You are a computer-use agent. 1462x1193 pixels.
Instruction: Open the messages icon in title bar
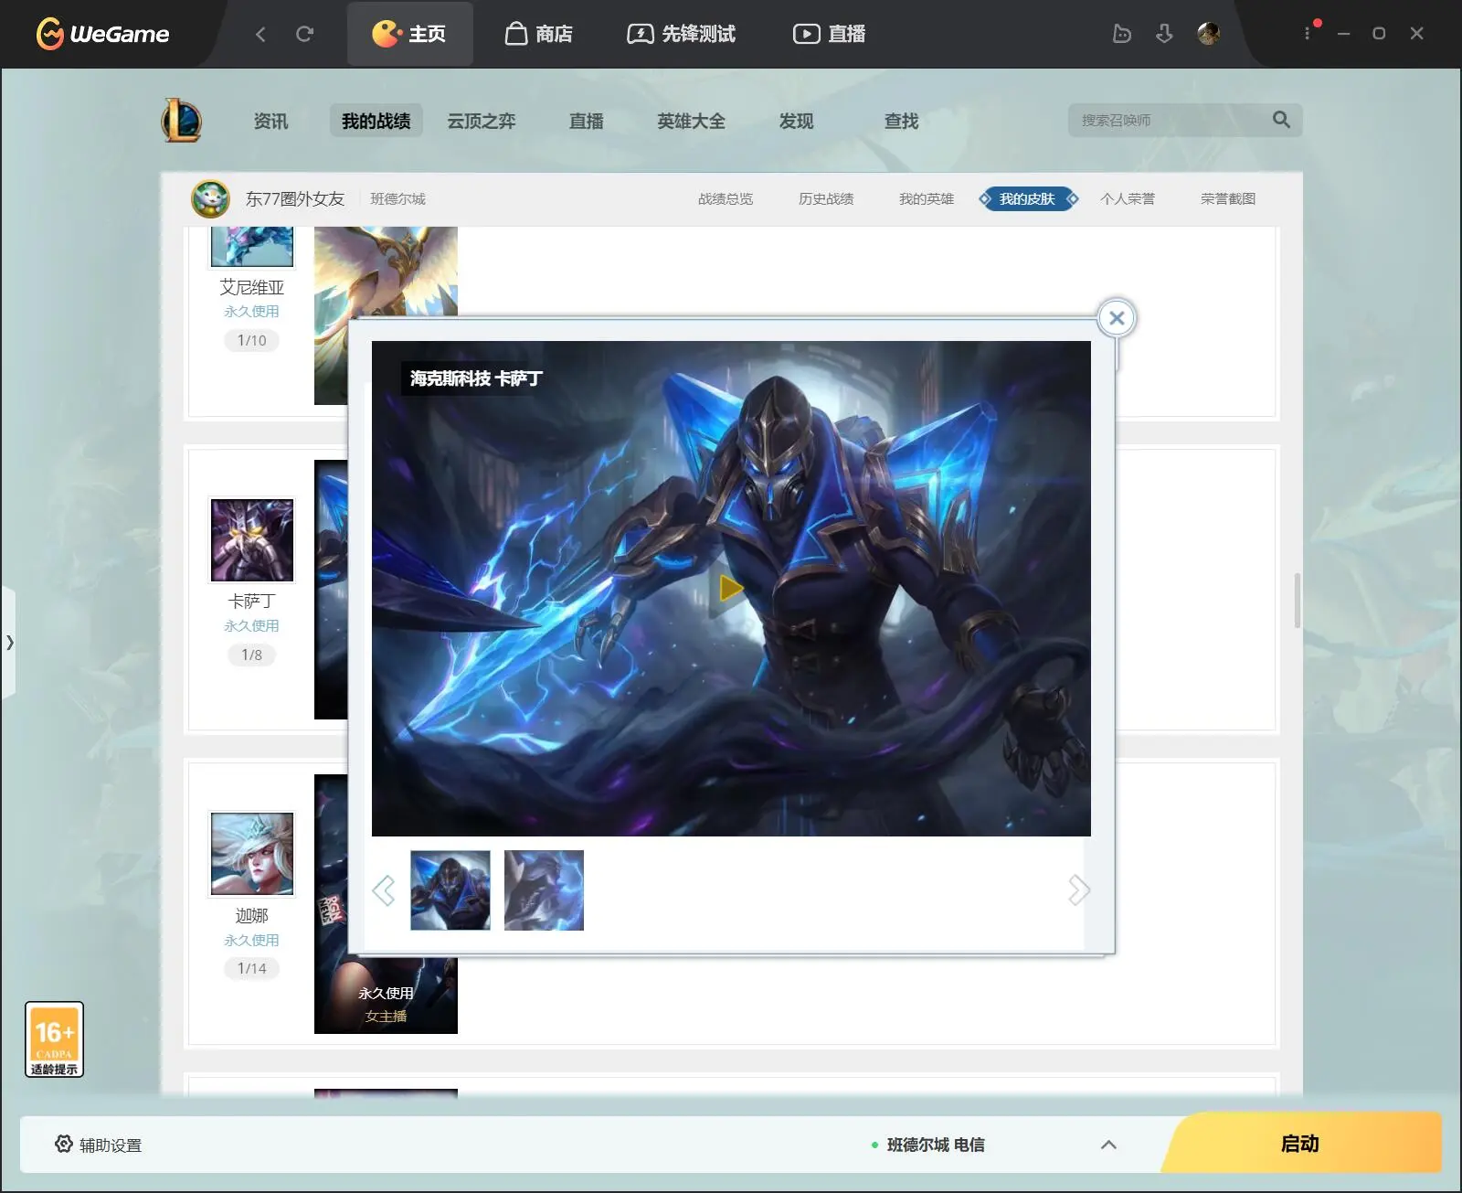click(1122, 34)
